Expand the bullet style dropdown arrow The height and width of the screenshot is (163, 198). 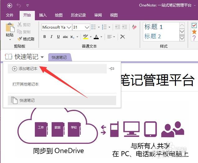pyautogui.click(x=99, y=27)
